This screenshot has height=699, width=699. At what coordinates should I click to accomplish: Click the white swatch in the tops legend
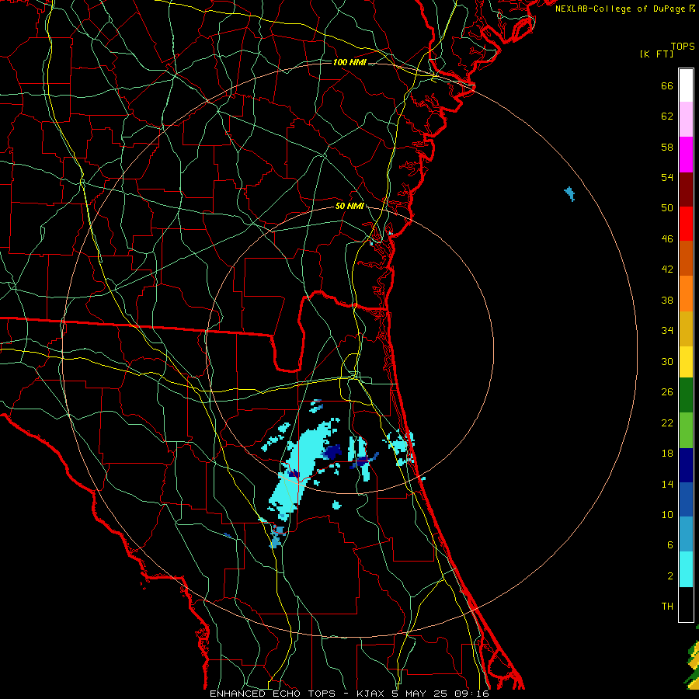coord(686,85)
